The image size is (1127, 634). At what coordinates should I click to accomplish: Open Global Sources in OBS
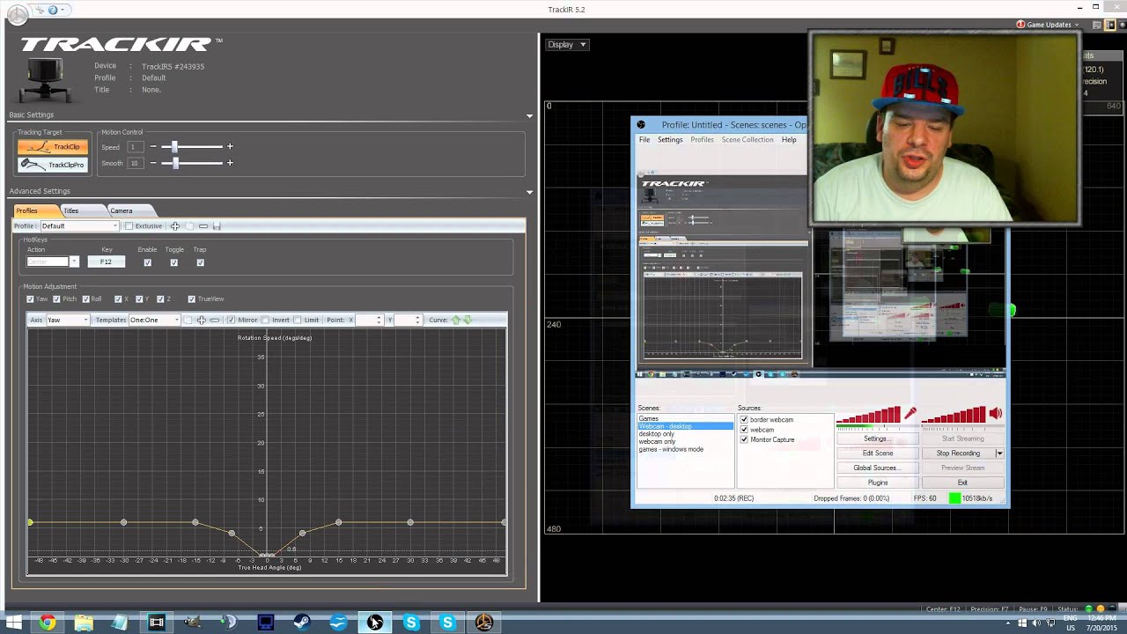pyautogui.click(x=878, y=468)
